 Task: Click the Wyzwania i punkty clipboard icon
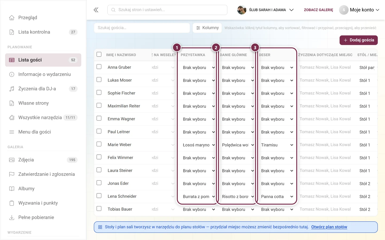[x=12, y=203]
